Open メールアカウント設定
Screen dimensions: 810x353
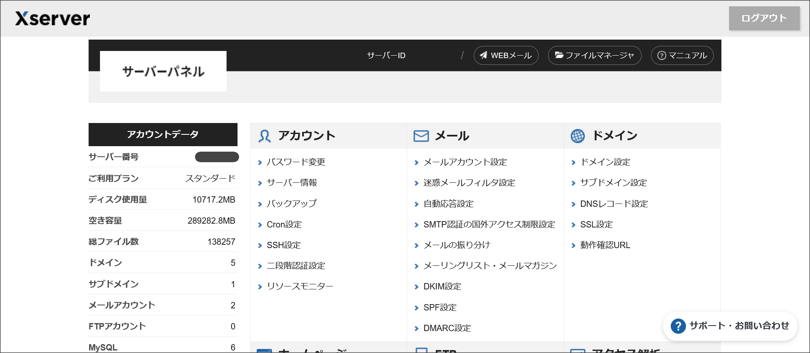pos(465,162)
